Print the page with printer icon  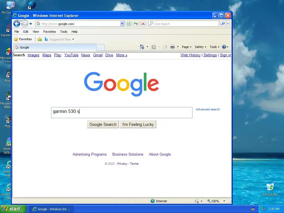tap(173, 47)
